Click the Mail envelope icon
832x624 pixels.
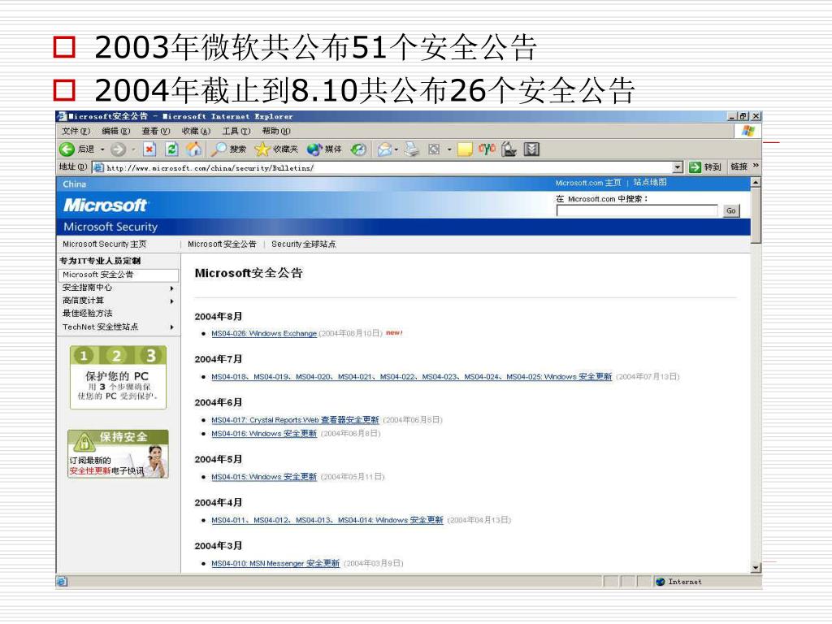click(x=384, y=149)
